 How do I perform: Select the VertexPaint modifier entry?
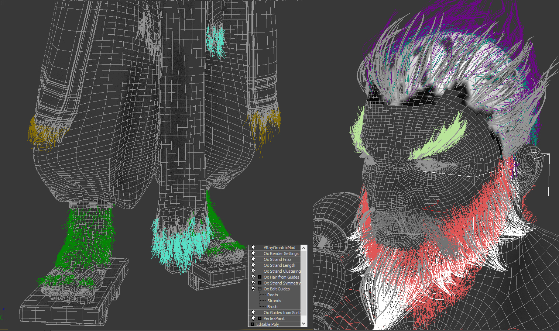(274, 318)
